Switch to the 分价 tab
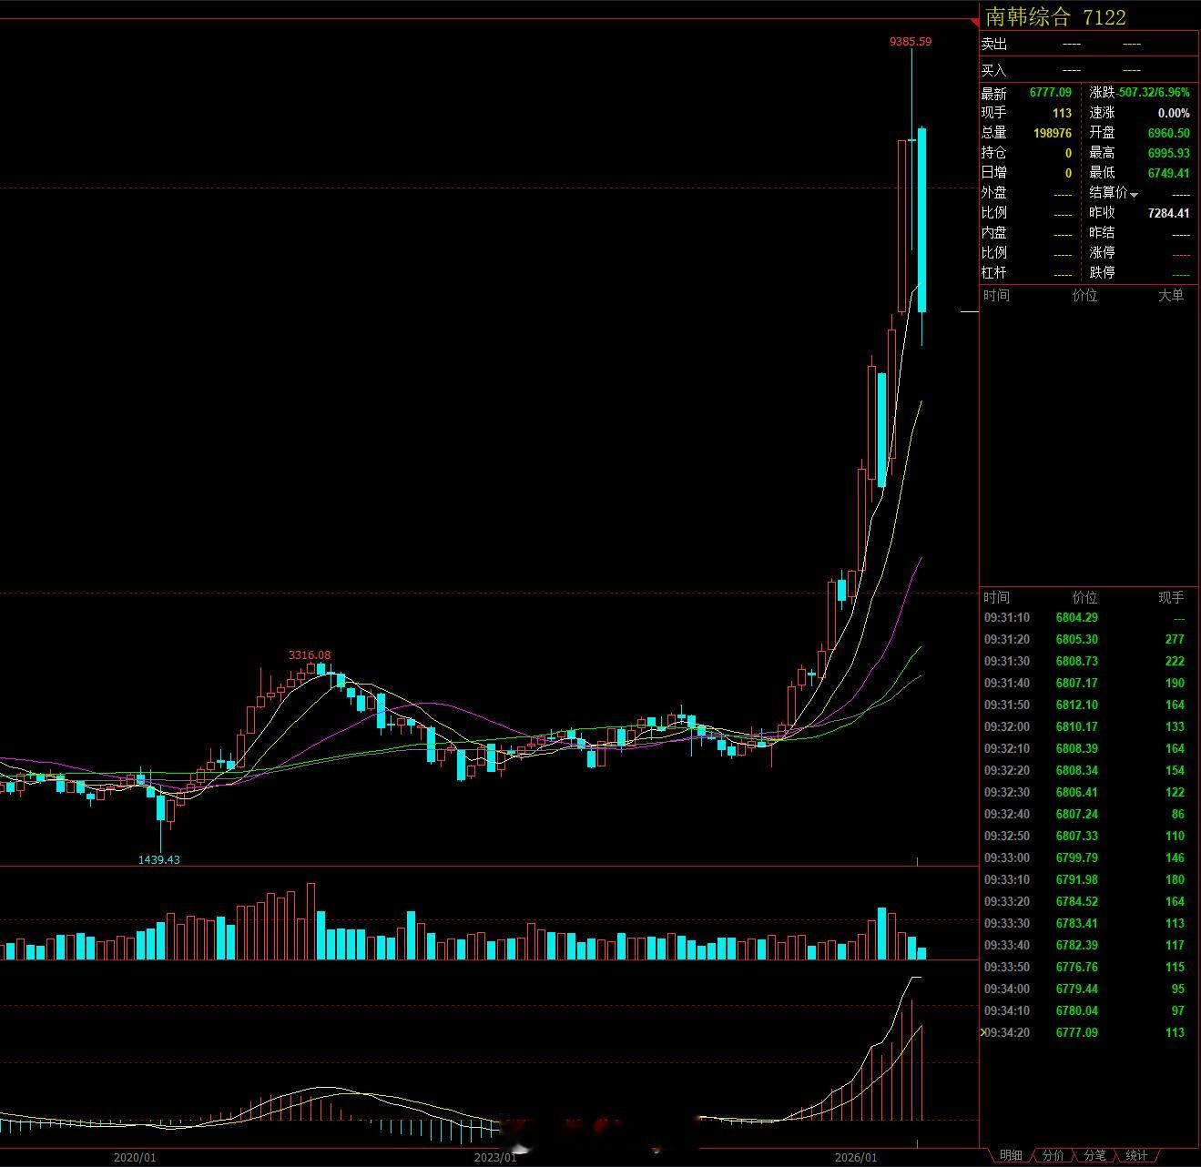 pyautogui.click(x=1053, y=1155)
